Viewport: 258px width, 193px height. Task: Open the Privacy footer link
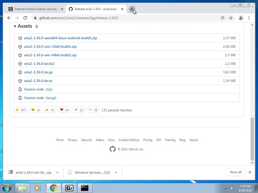73,140
